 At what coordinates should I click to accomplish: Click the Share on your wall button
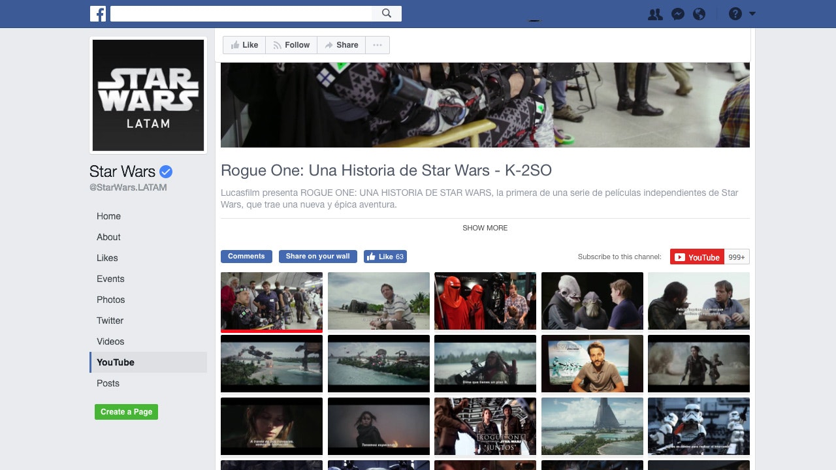pos(317,256)
